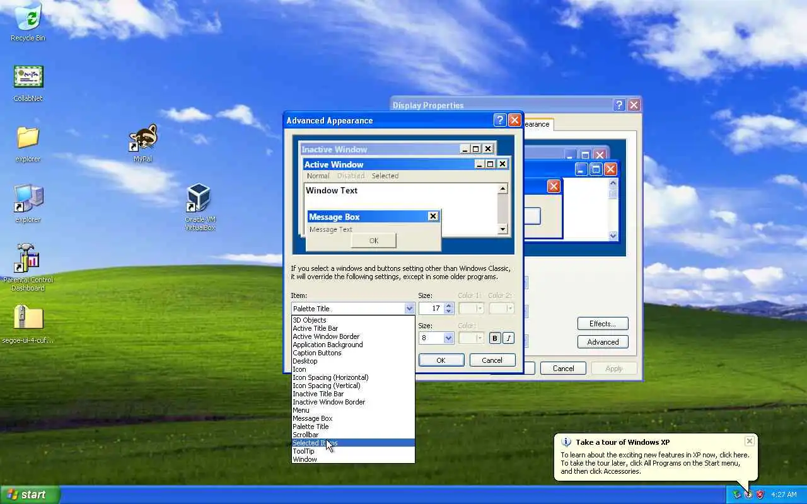Choose Caption Buttons from the list

pyautogui.click(x=353, y=353)
